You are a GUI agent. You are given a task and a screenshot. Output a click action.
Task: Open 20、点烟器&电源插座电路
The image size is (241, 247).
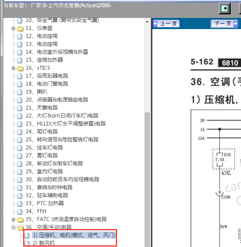(x=57, y=100)
